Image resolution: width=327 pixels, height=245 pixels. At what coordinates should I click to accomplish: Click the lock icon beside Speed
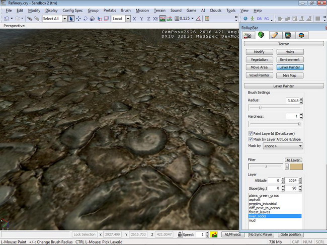point(180,234)
